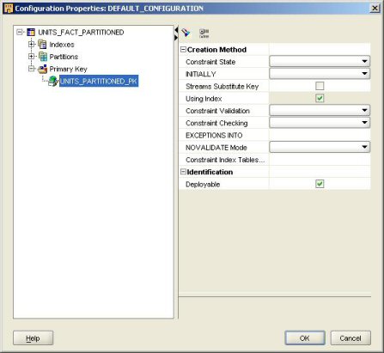Open the Constraint State dropdown
Image resolution: width=384 pixels, height=353 pixels.
coord(320,61)
